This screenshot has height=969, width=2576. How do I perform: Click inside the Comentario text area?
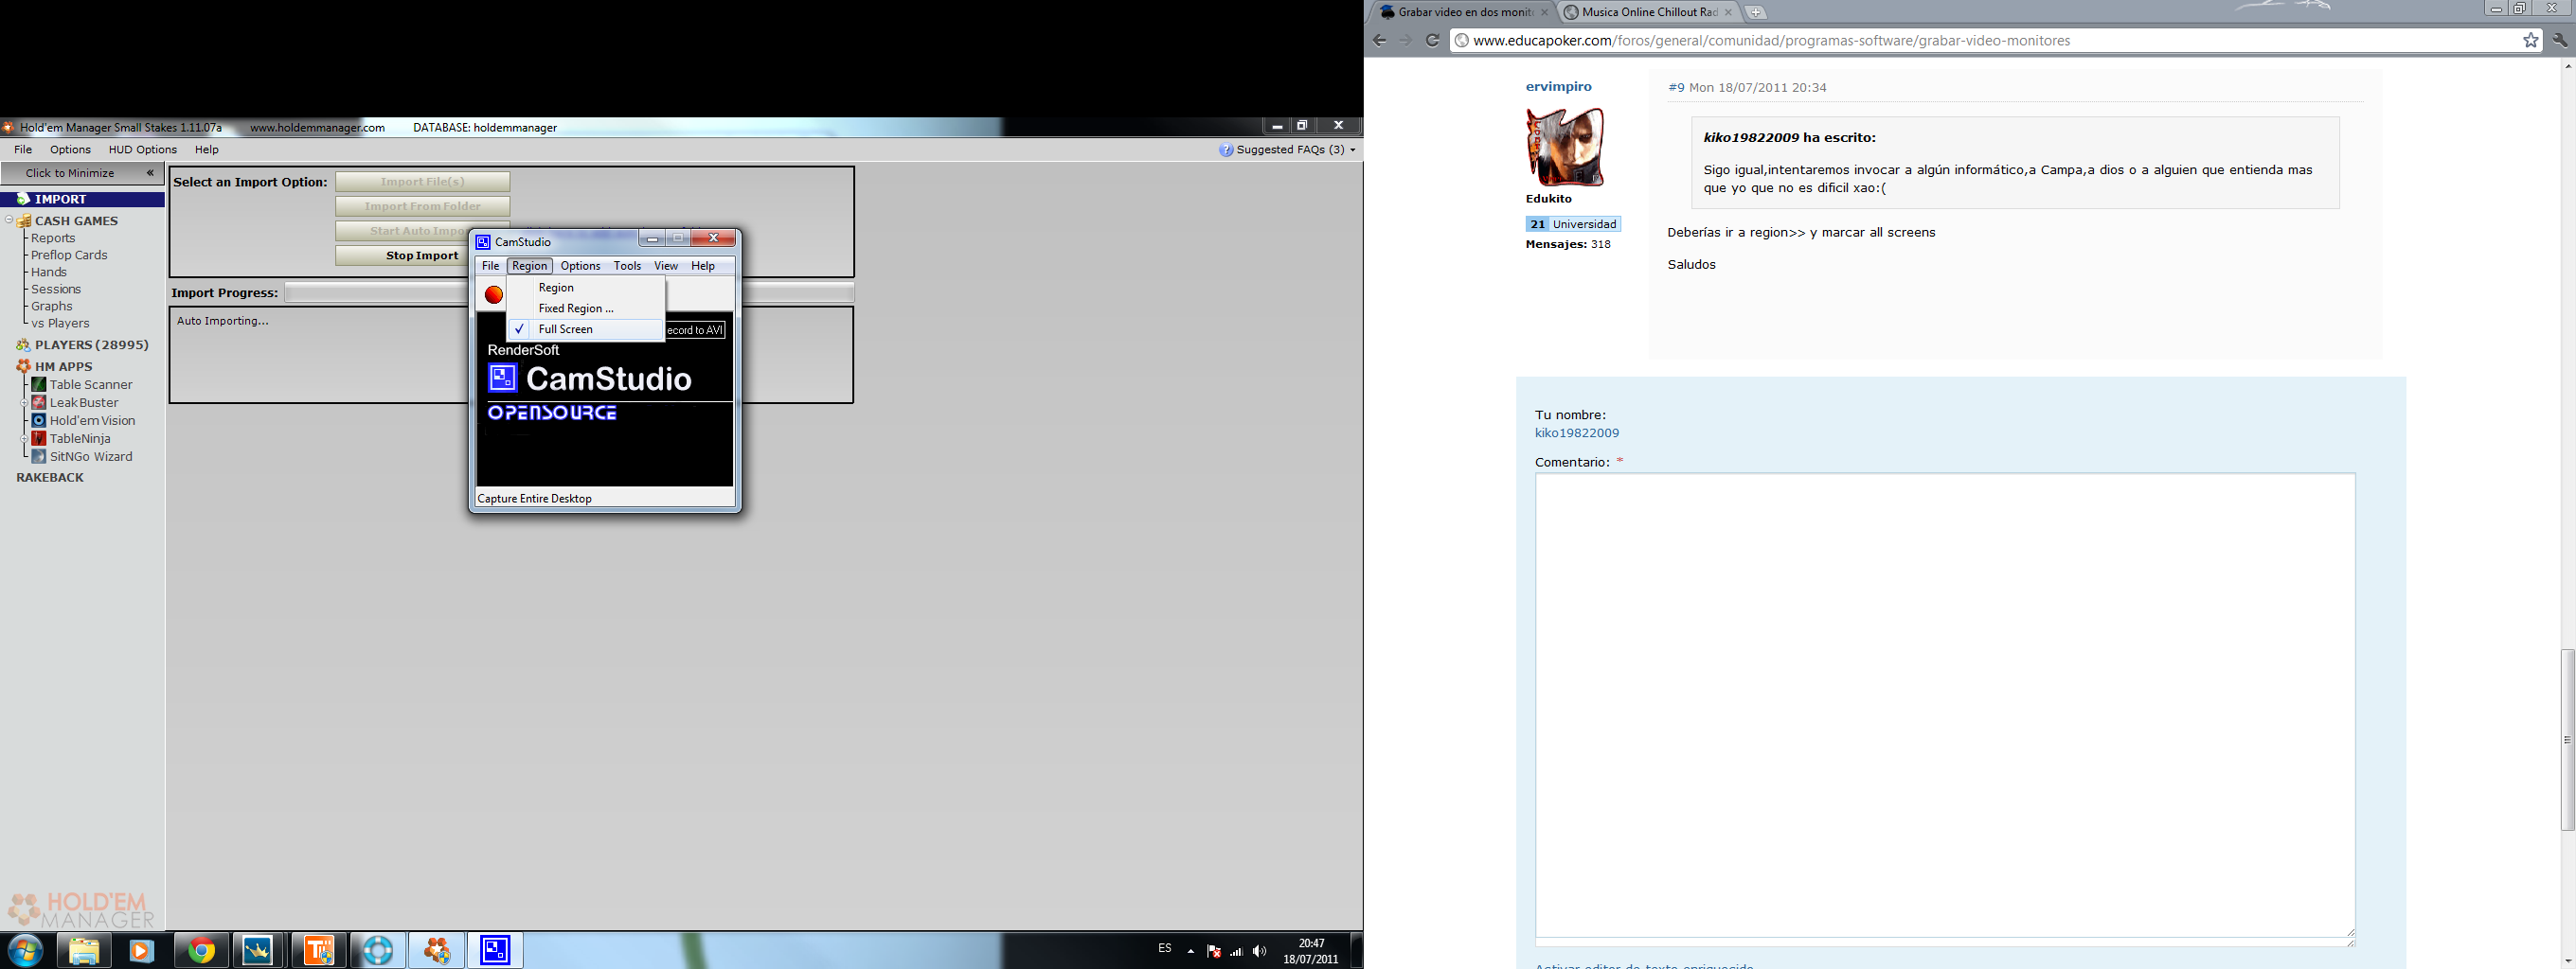[x=1945, y=705]
